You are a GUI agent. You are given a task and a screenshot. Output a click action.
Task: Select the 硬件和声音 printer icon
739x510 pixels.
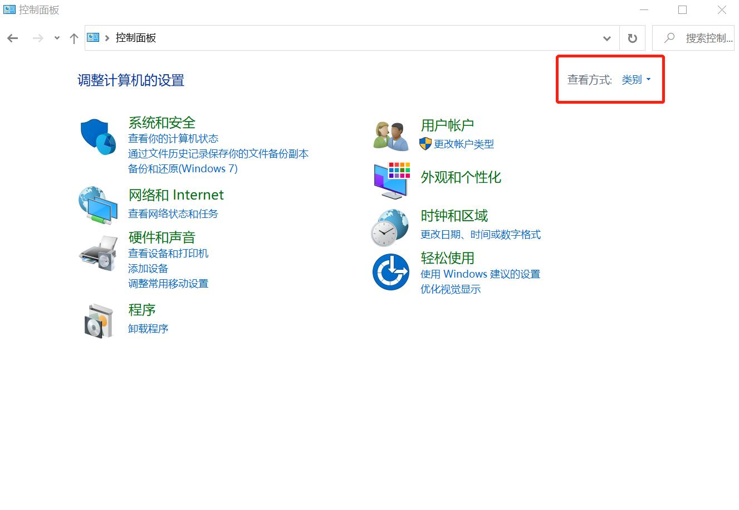[97, 254]
